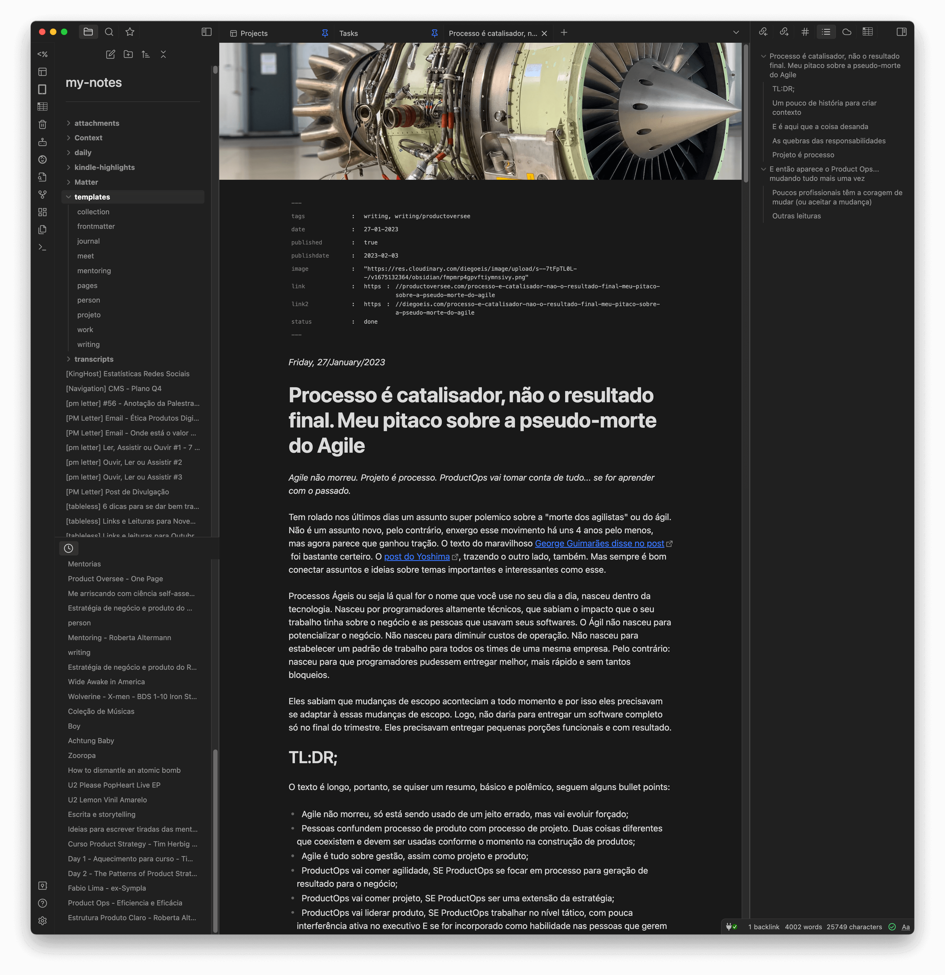This screenshot has height=975, width=945.
Task: Change file explorer sort order
Action: [x=145, y=54]
